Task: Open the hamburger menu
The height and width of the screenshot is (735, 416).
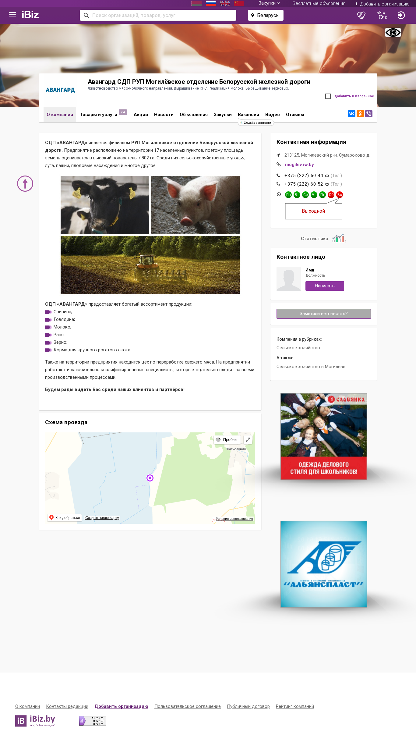Action: point(12,15)
